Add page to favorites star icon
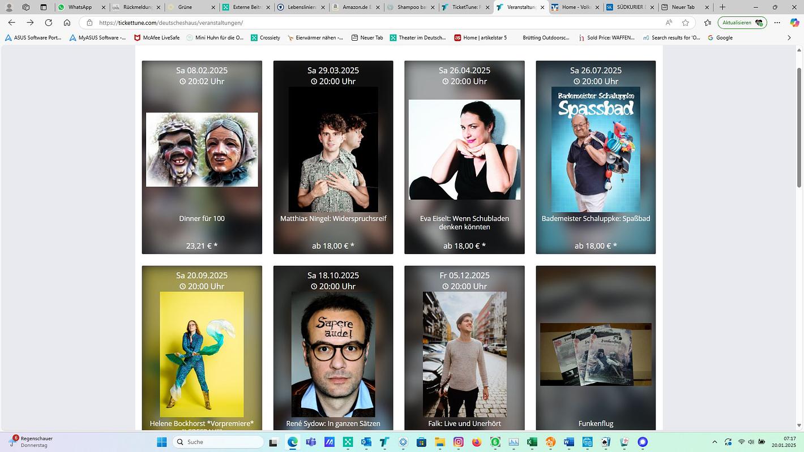 pyautogui.click(x=686, y=23)
